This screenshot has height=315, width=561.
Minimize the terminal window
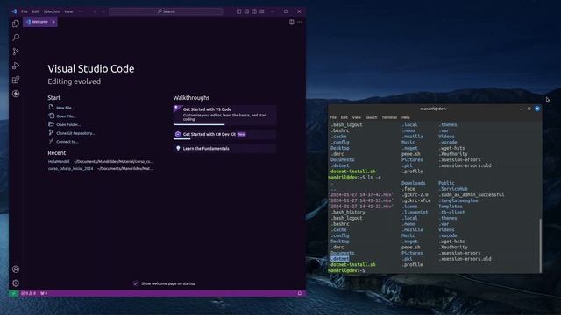(521, 108)
